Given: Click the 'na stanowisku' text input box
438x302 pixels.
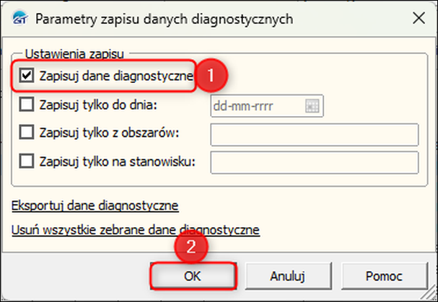Looking at the screenshot, I should coord(314,161).
